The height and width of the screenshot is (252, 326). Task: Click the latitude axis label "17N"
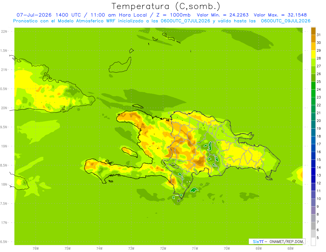click(4, 223)
